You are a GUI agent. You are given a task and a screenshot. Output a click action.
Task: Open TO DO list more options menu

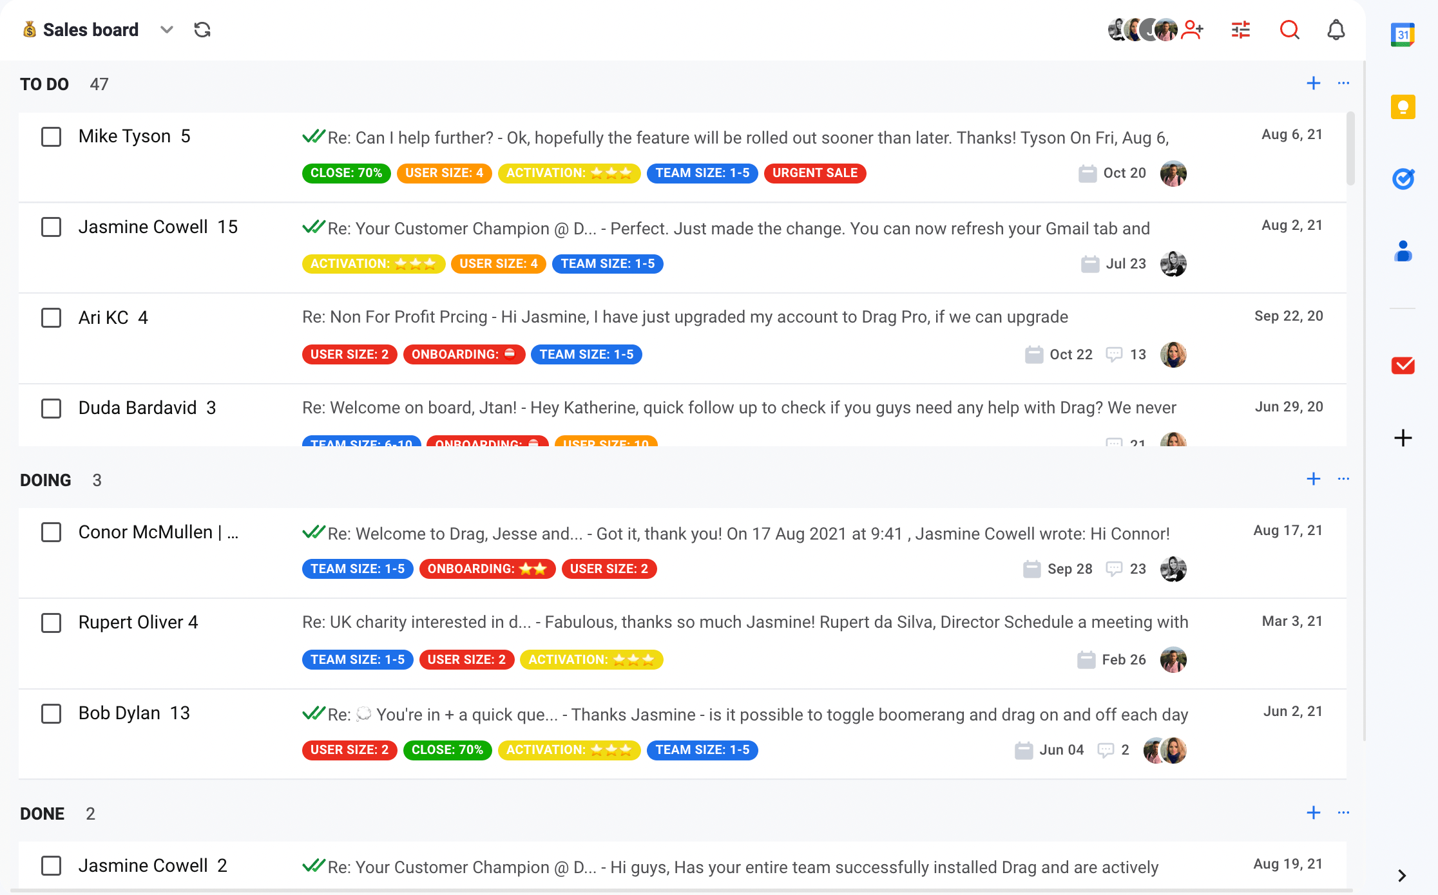point(1343,83)
